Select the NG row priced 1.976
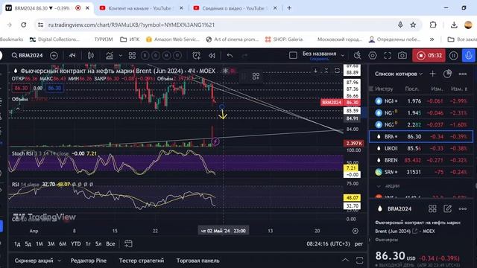This screenshot has height=268, width=477. coord(421,101)
